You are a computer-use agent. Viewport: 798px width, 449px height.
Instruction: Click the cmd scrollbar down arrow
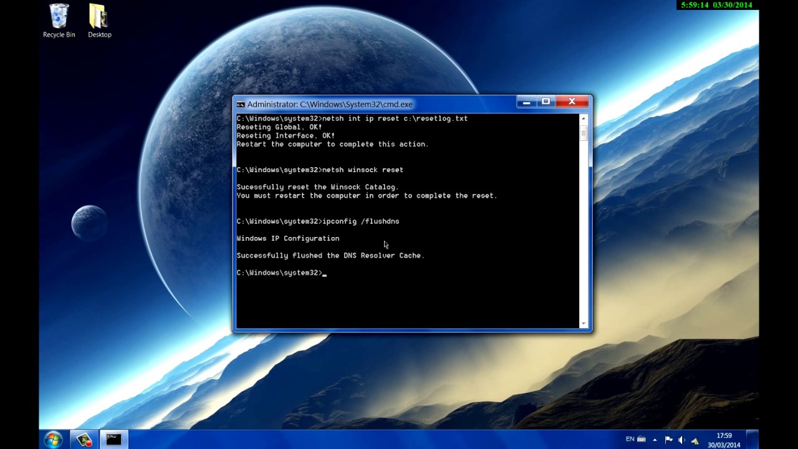pyautogui.click(x=584, y=324)
